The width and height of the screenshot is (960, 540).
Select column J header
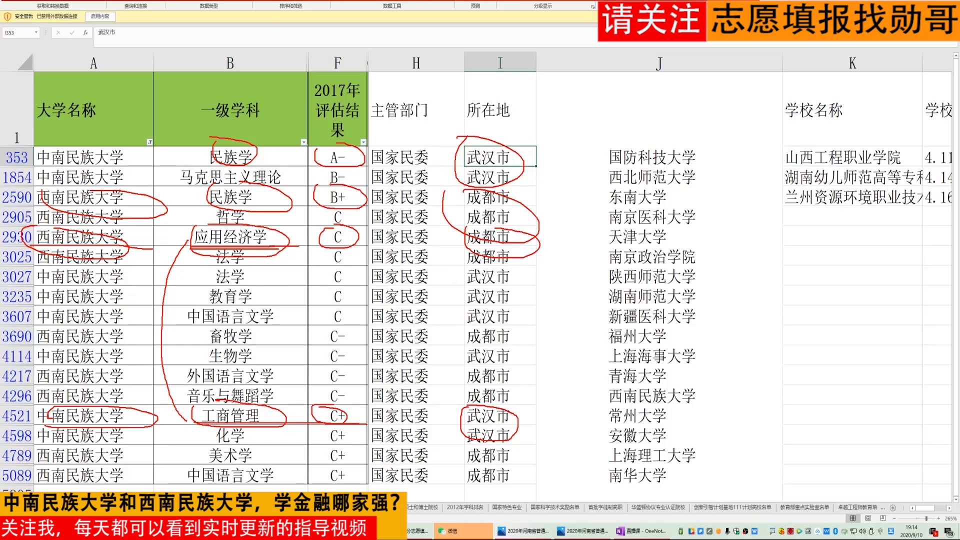click(659, 63)
